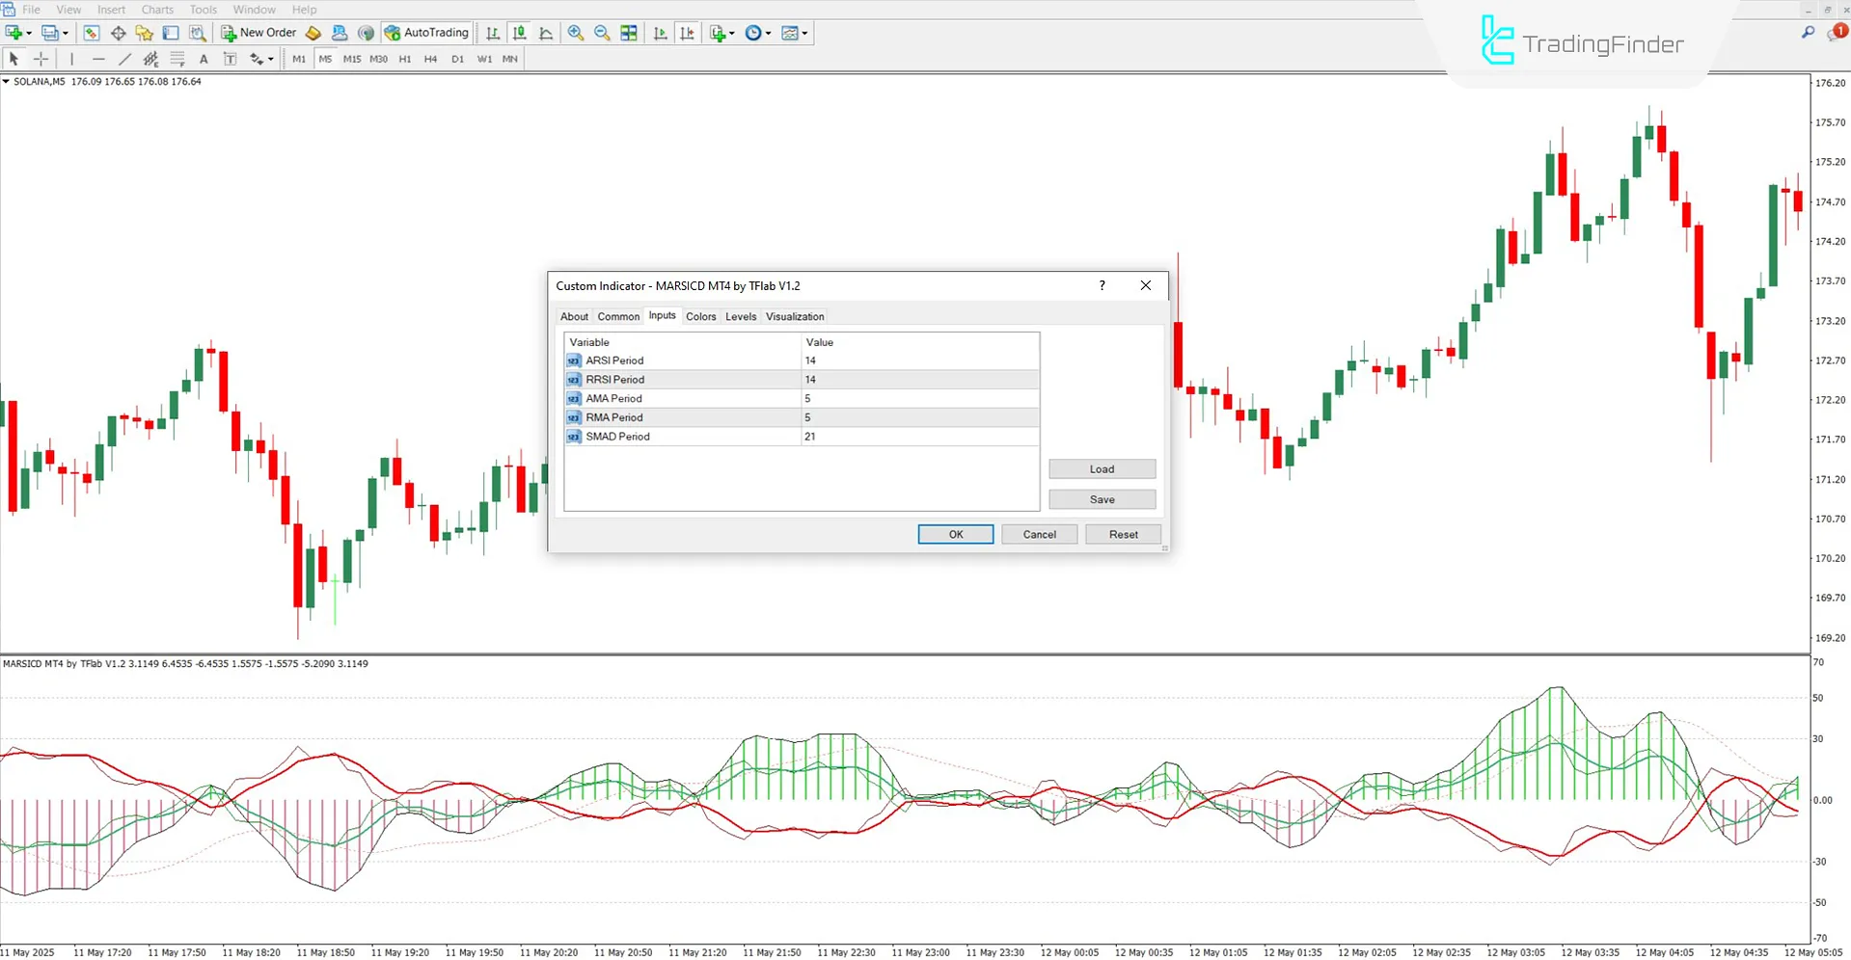
Task: Select the Crosshair tool
Action: pos(41,59)
